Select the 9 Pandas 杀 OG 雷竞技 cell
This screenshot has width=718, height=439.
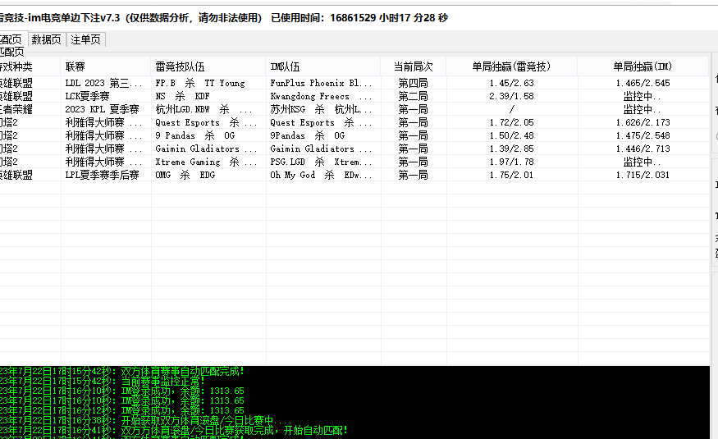(195, 135)
